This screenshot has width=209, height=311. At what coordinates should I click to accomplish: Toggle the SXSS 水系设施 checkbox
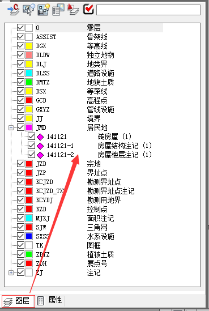(20, 236)
